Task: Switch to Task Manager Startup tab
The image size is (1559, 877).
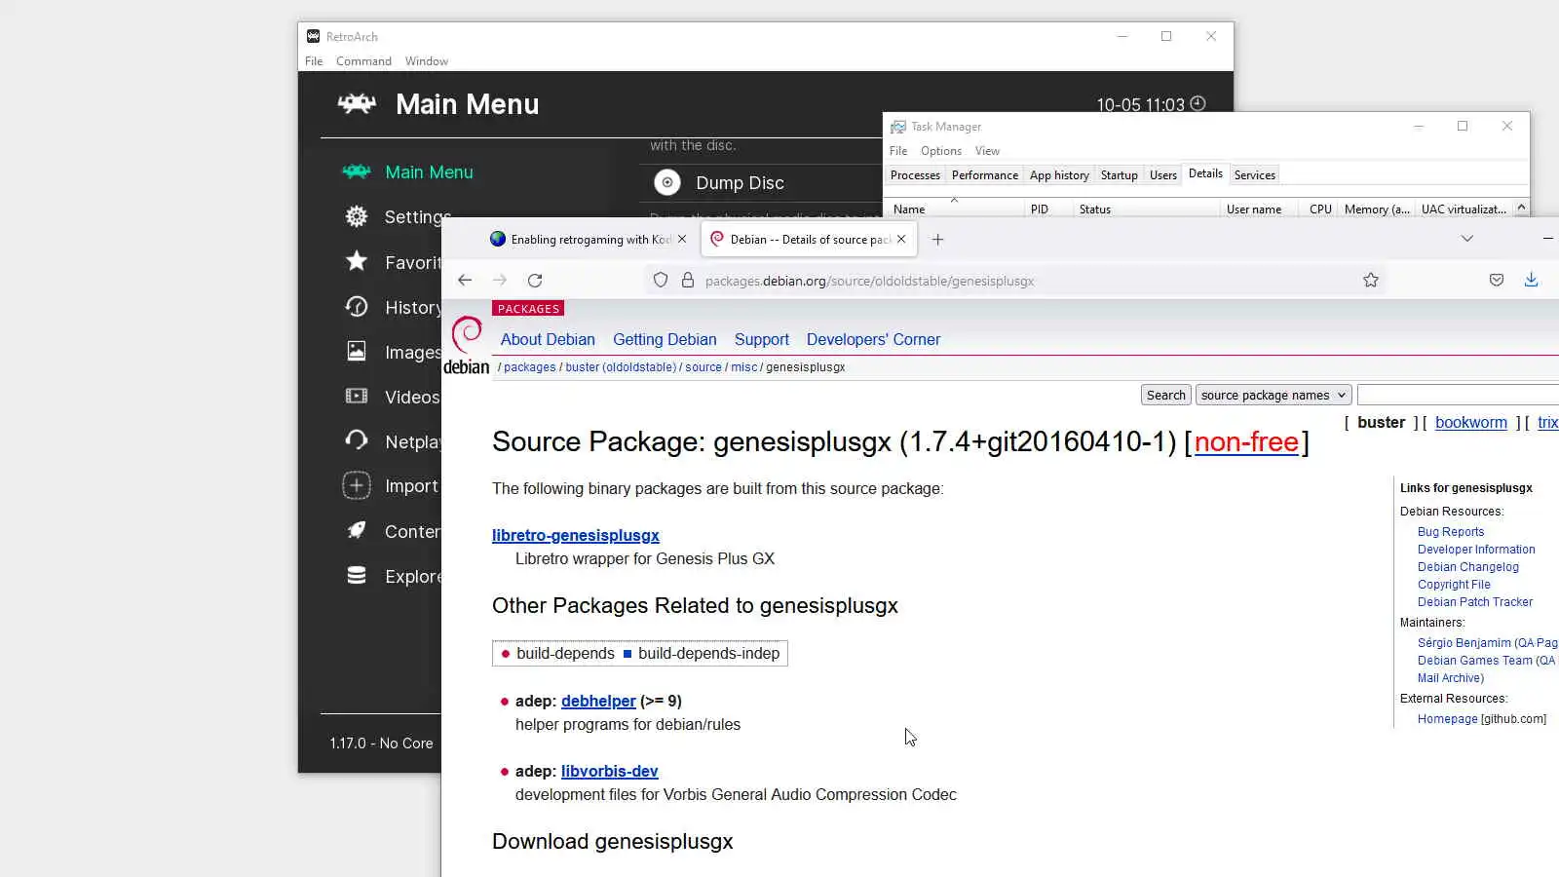Action: click(1120, 175)
